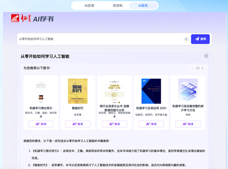Select the AI服务 tab
The width and height of the screenshot is (228, 169).
pyautogui.click(x=143, y=6)
